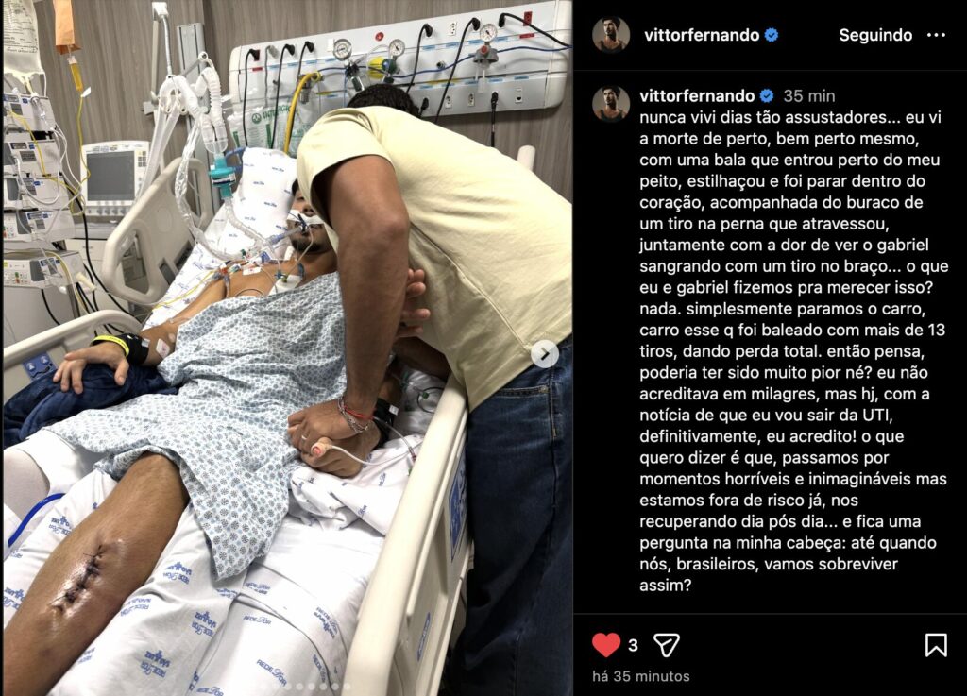Select the last carousel dot indicator
The height and width of the screenshot is (696, 967).
pyautogui.click(x=347, y=687)
